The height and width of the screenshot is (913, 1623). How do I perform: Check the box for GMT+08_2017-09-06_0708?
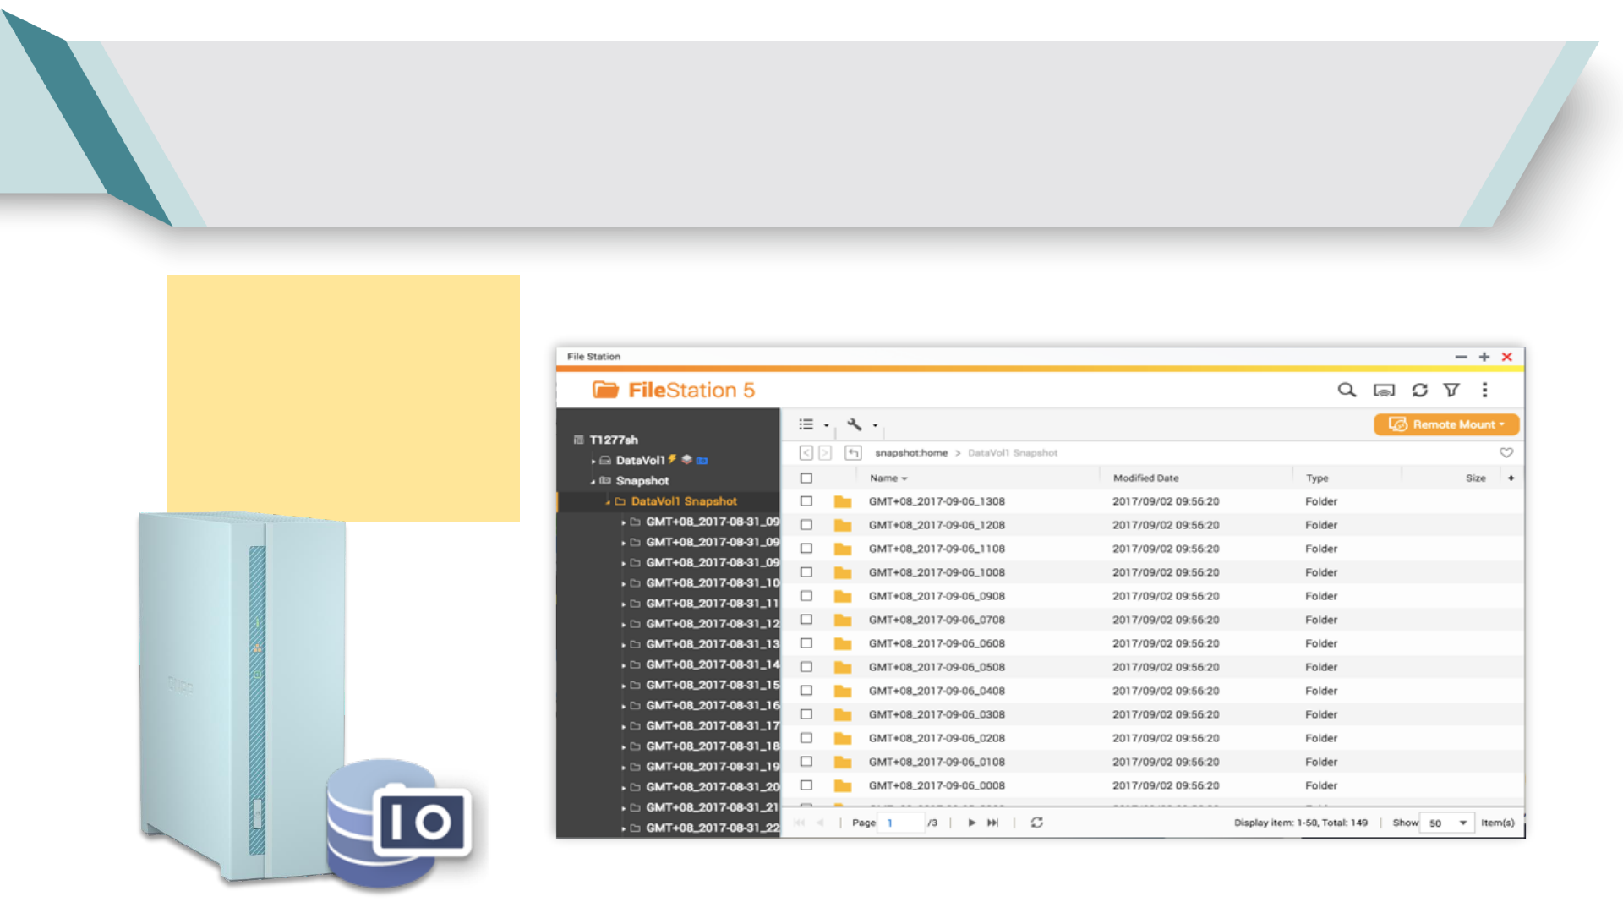click(806, 620)
